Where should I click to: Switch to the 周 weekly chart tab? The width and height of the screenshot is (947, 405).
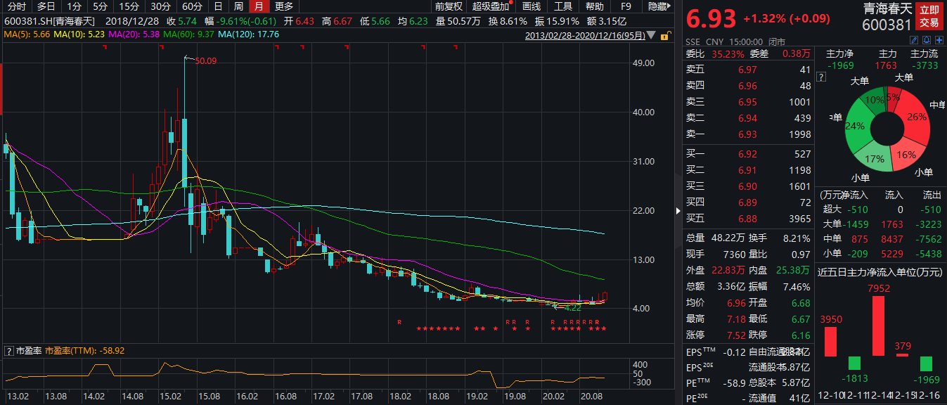[x=239, y=6]
